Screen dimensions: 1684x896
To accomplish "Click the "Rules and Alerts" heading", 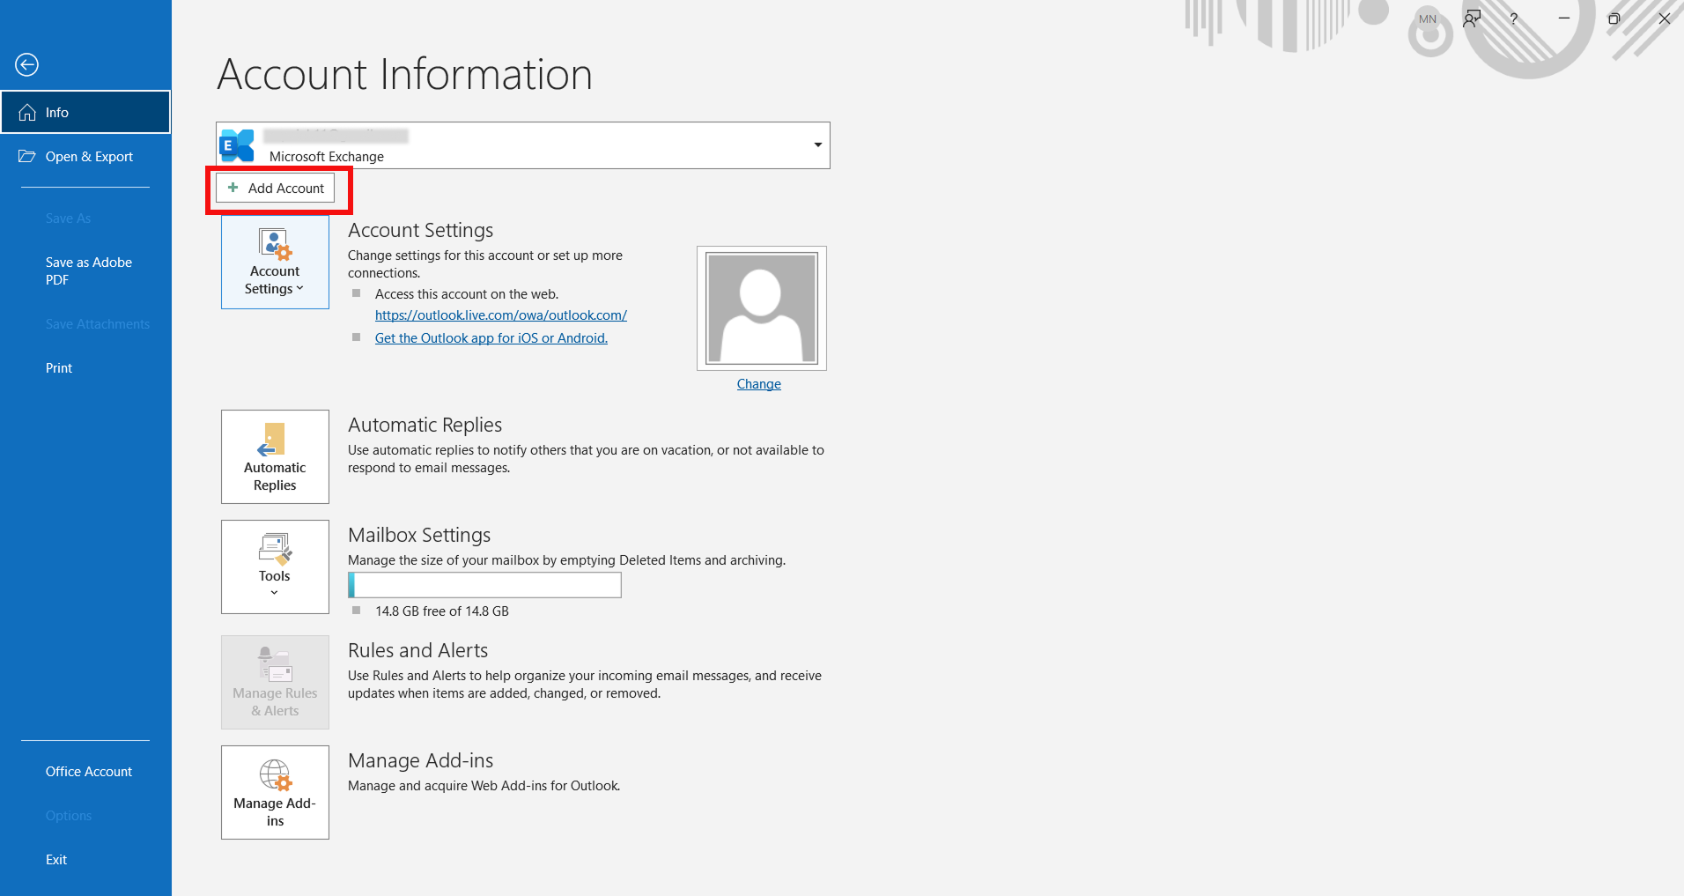I will pos(418,650).
